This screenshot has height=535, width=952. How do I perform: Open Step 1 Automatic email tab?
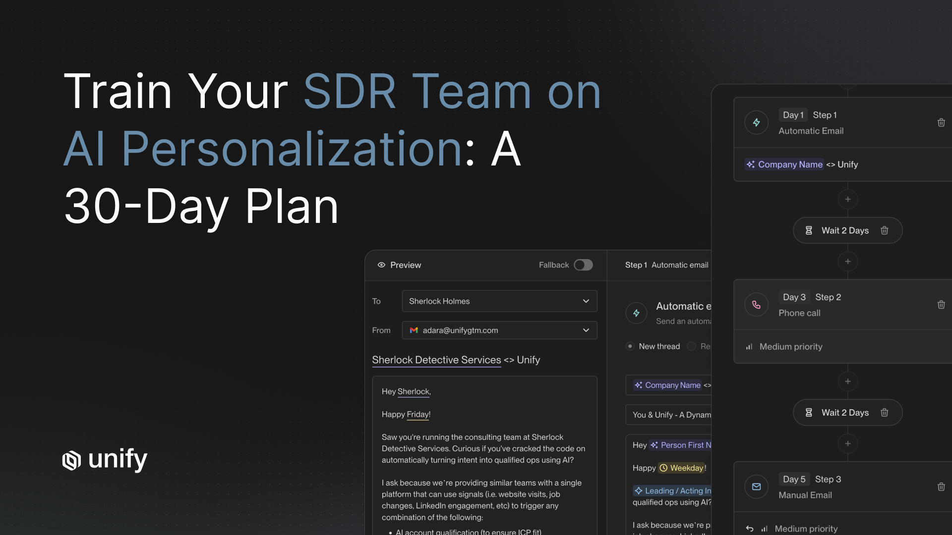click(666, 265)
